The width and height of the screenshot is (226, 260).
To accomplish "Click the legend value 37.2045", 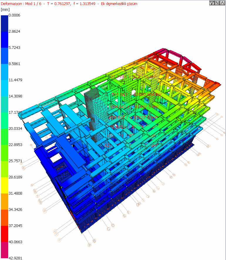I will 15,226.
